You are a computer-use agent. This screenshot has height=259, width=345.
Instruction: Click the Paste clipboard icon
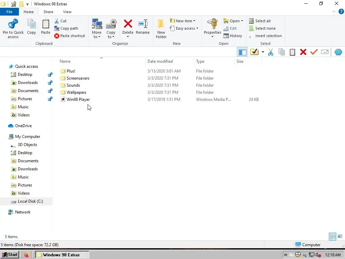(45, 24)
